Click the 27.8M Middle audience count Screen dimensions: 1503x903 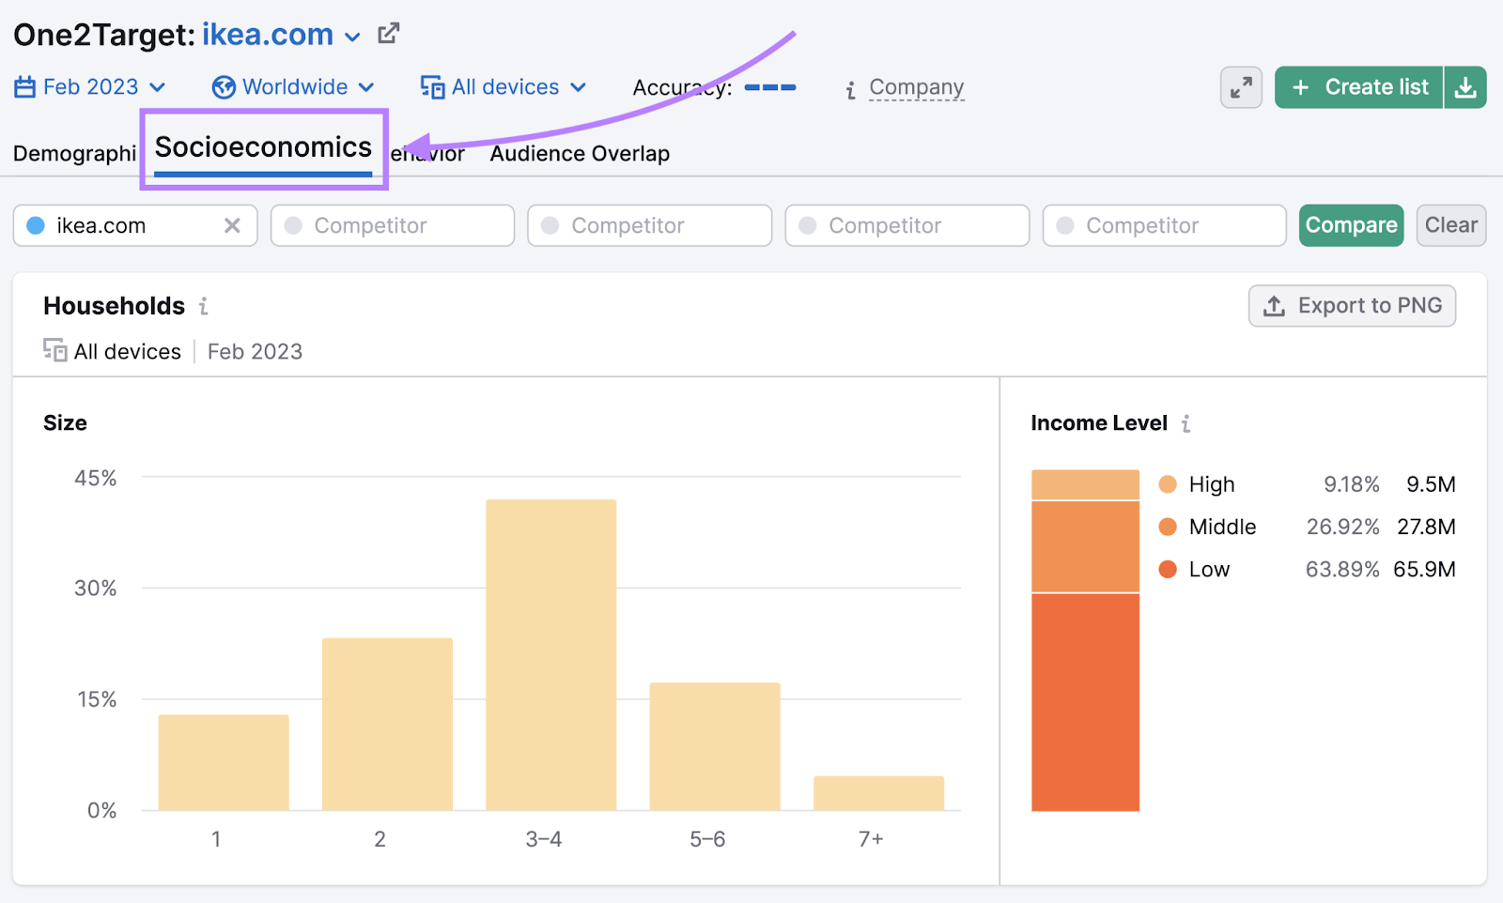click(1426, 527)
